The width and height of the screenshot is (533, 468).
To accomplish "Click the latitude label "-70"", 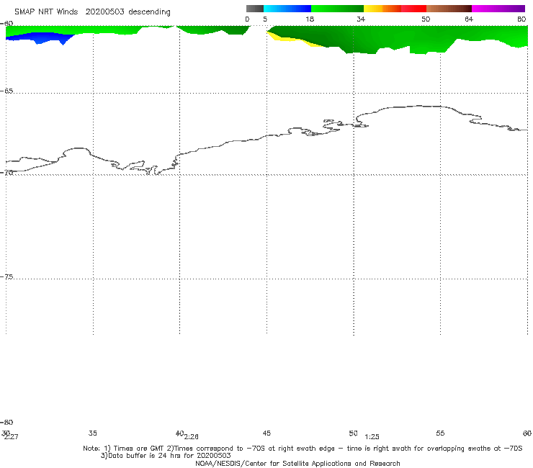I will point(6,173).
